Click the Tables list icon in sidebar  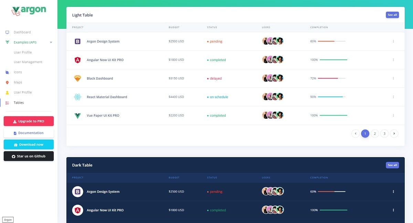coord(7,103)
